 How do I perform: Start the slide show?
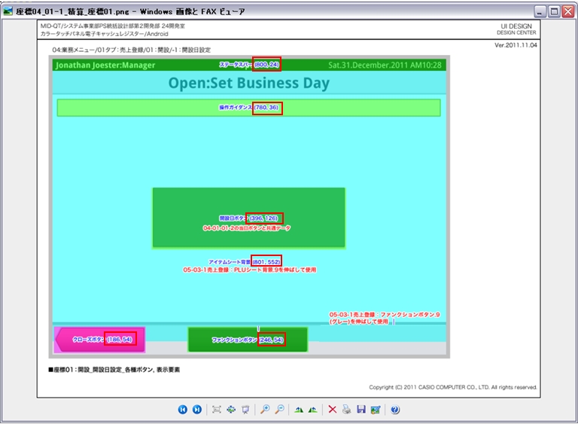[x=245, y=409]
